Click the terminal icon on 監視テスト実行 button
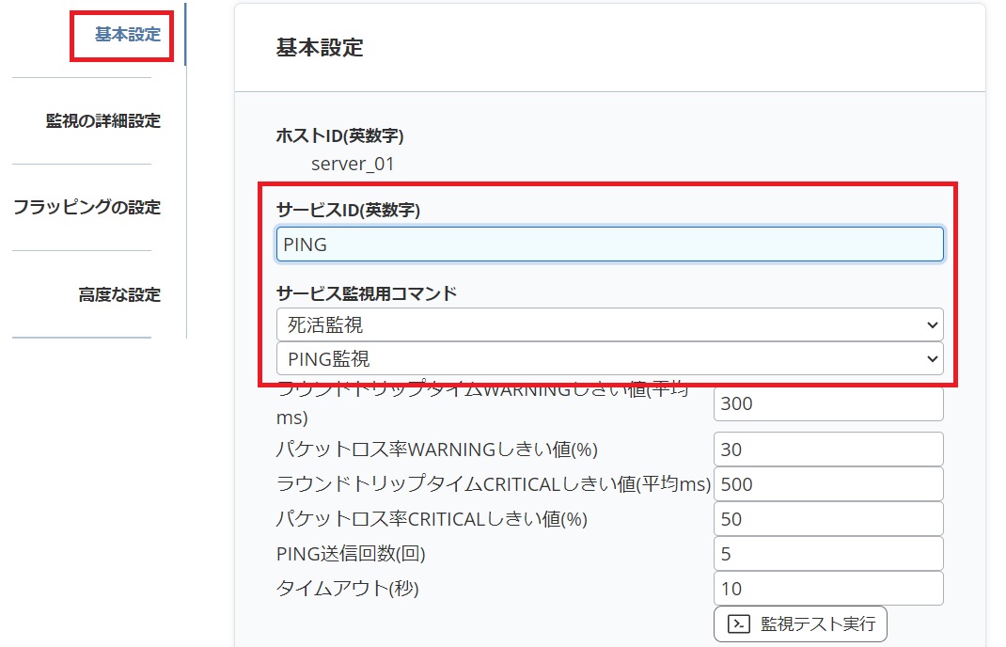 [739, 623]
